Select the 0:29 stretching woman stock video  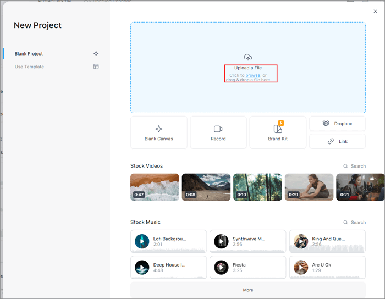pos(309,187)
